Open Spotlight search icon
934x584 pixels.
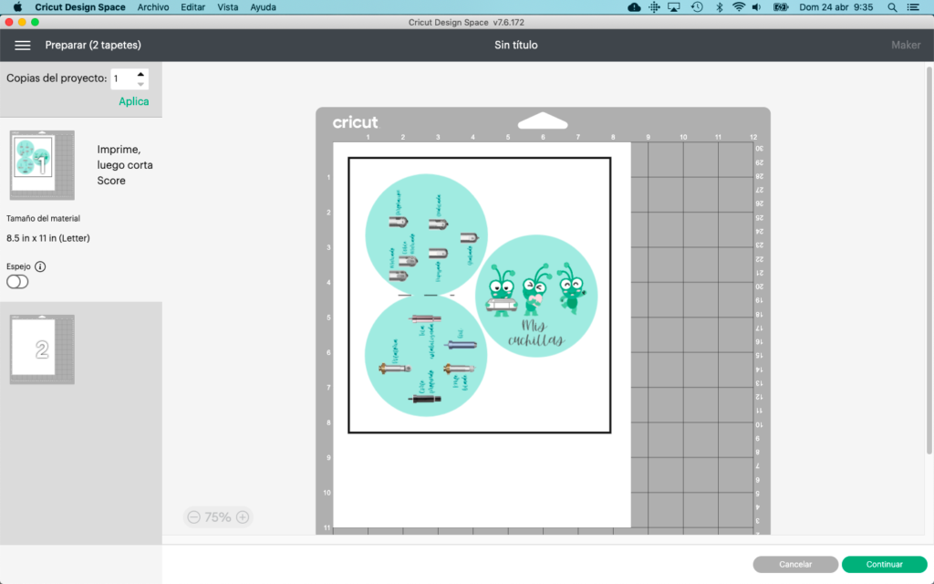892,7
